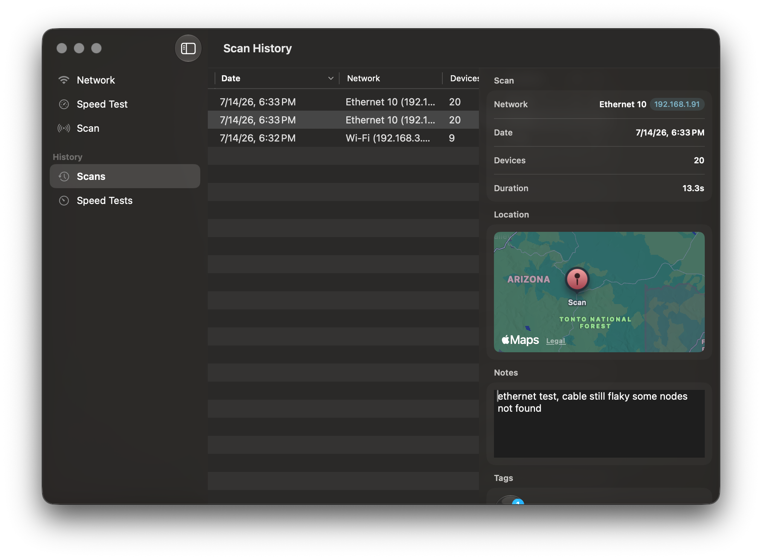Click the Devices value 20 in details

click(699, 160)
